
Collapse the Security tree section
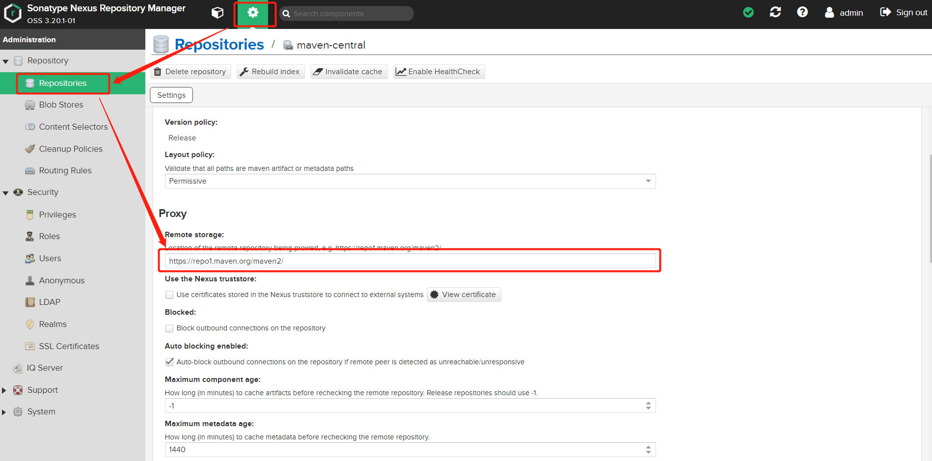(5, 193)
